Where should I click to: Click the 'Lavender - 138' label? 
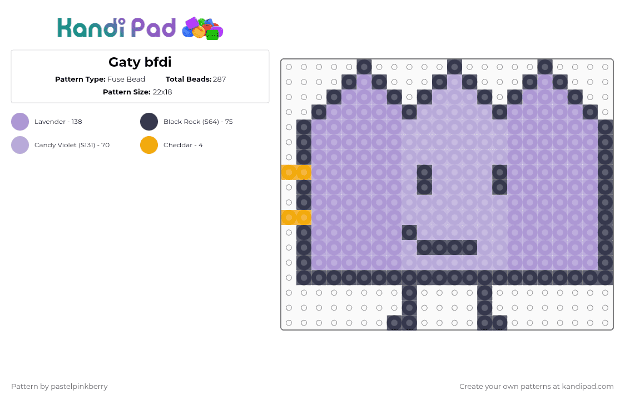(x=58, y=122)
